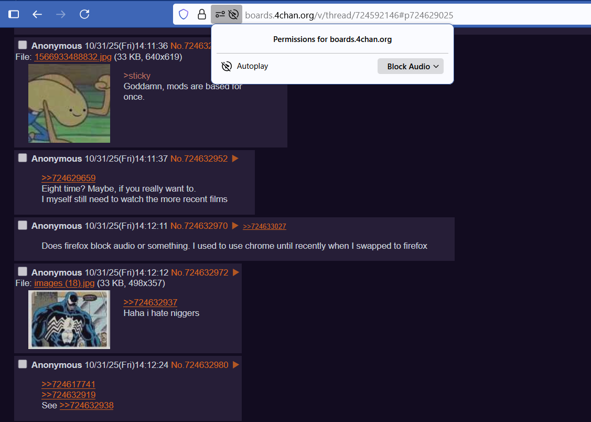Image resolution: width=591 pixels, height=422 pixels.
Task: Tick the checkbox for the 14:11:36 post
Action: pos(23,45)
